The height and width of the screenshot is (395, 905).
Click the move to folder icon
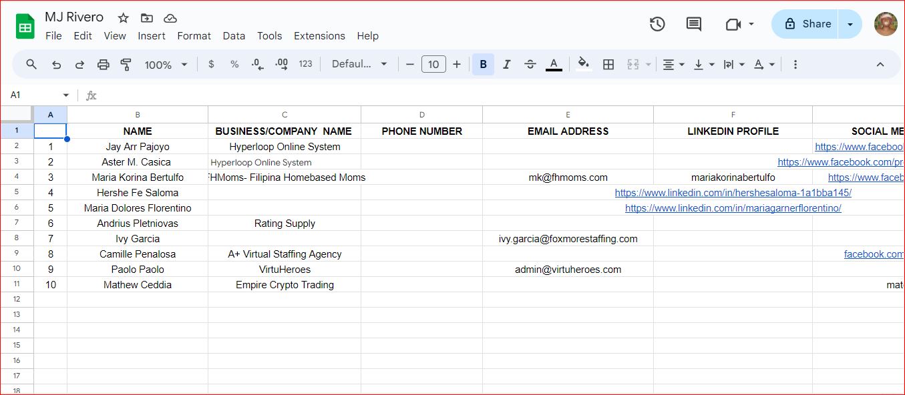click(x=146, y=18)
